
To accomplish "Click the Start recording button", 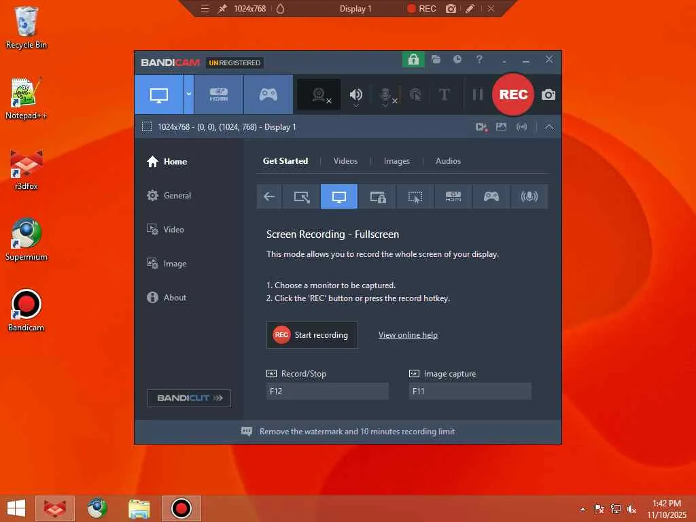I will tap(312, 334).
